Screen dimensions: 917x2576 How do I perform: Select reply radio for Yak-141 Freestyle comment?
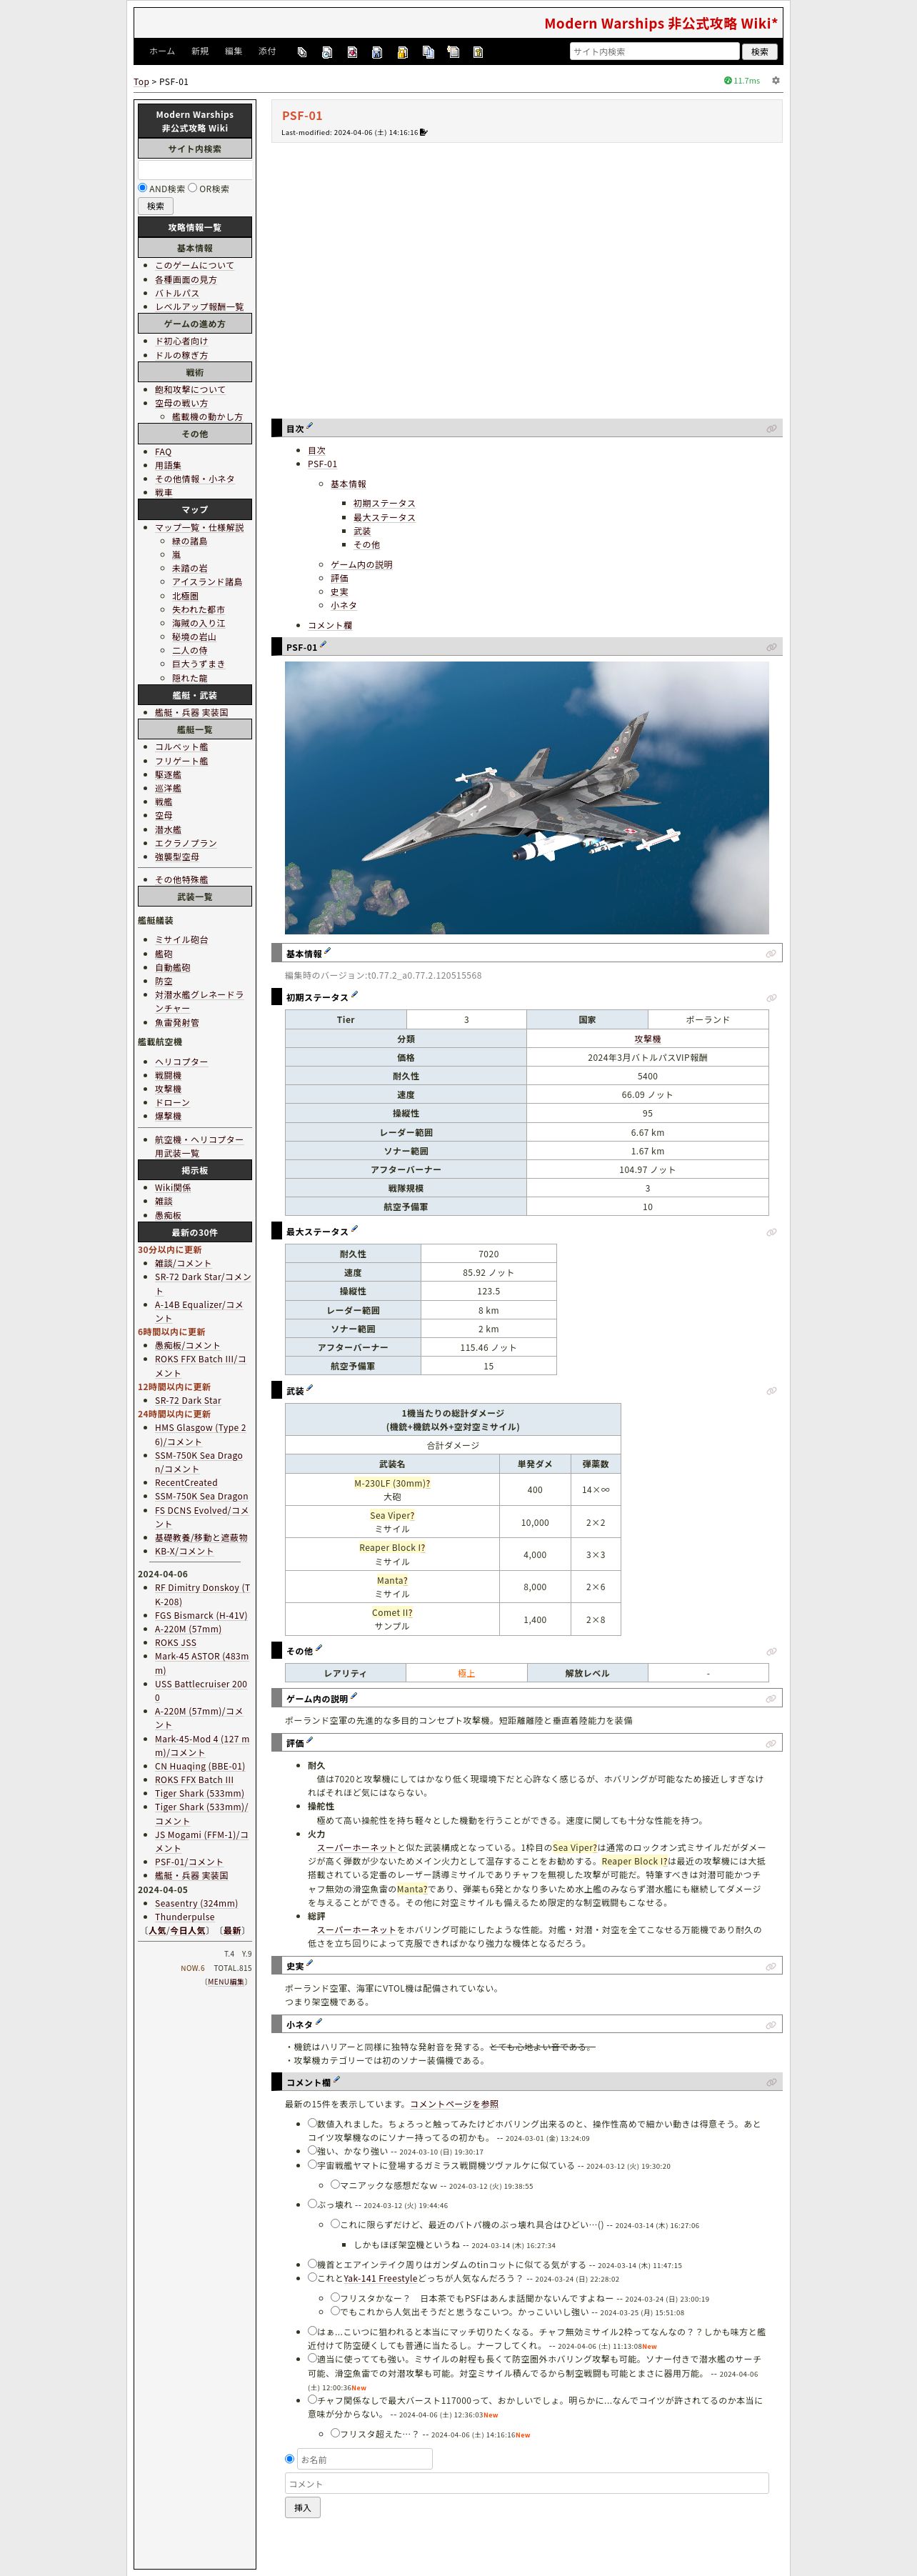312,2278
